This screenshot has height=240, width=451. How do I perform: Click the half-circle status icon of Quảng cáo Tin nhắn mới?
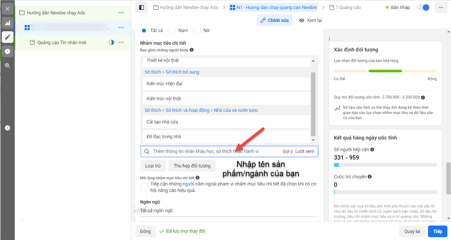(x=112, y=42)
